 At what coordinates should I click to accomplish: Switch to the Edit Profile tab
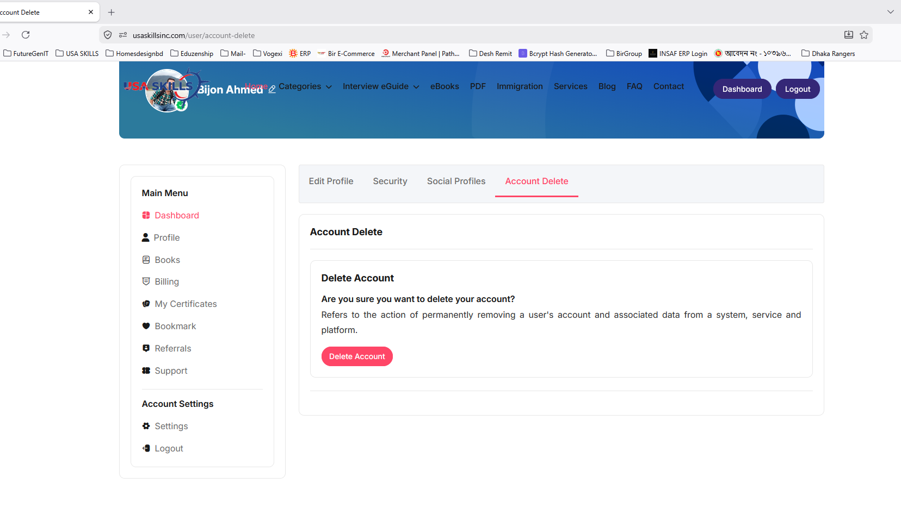click(x=331, y=181)
